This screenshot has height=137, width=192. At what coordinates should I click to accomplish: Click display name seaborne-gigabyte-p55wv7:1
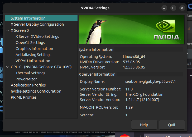tap(151, 81)
